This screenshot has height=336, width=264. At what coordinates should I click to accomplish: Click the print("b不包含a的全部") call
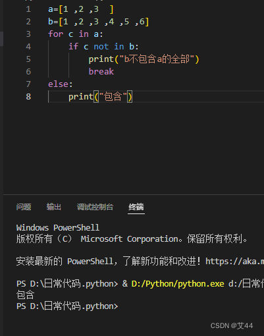144,59
